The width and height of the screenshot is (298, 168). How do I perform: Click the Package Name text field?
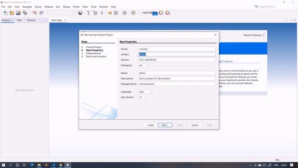176,84
